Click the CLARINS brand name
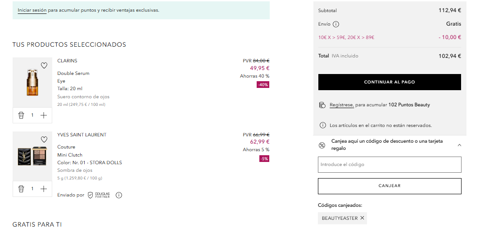 pos(67,61)
